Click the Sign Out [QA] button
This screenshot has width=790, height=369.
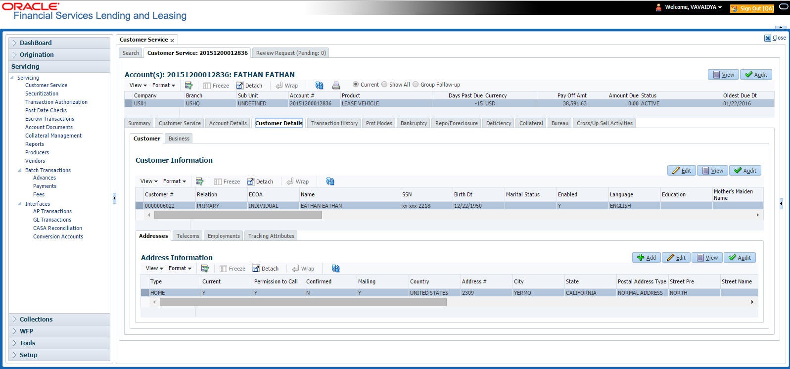[x=752, y=8]
